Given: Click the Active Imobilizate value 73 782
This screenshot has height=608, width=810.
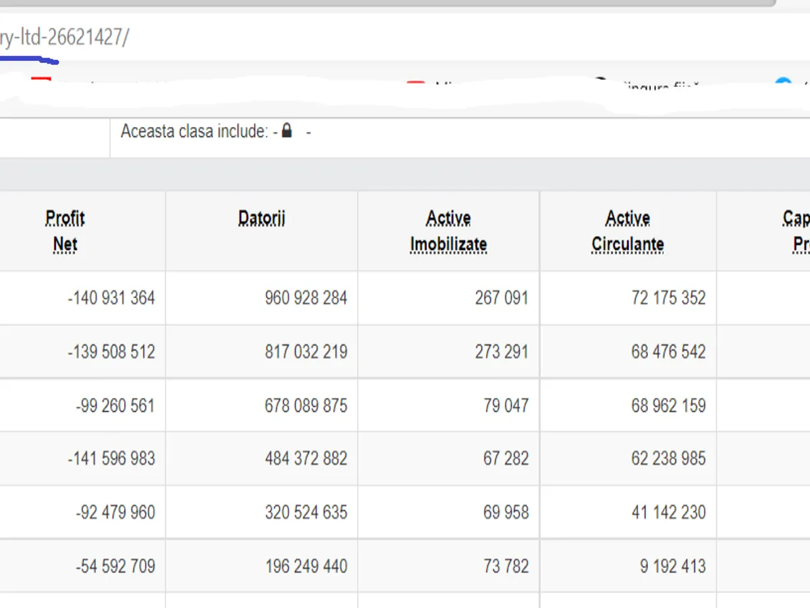Looking at the screenshot, I should [506, 565].
